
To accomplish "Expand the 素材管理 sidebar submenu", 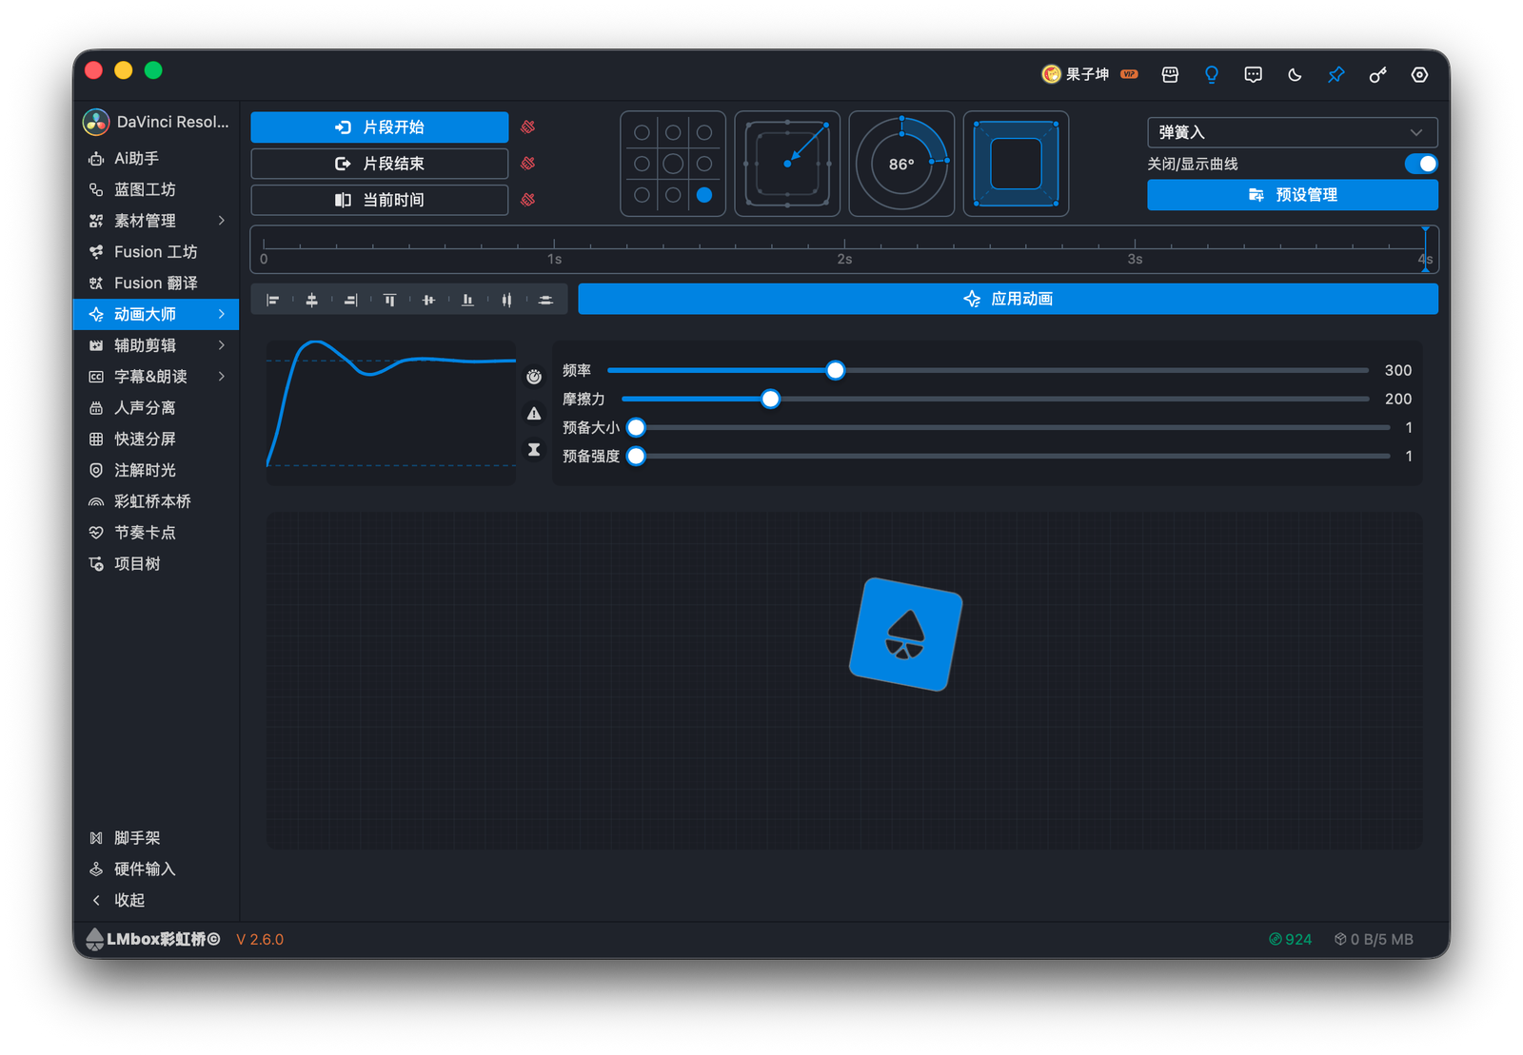I will [x=222, y=221].
